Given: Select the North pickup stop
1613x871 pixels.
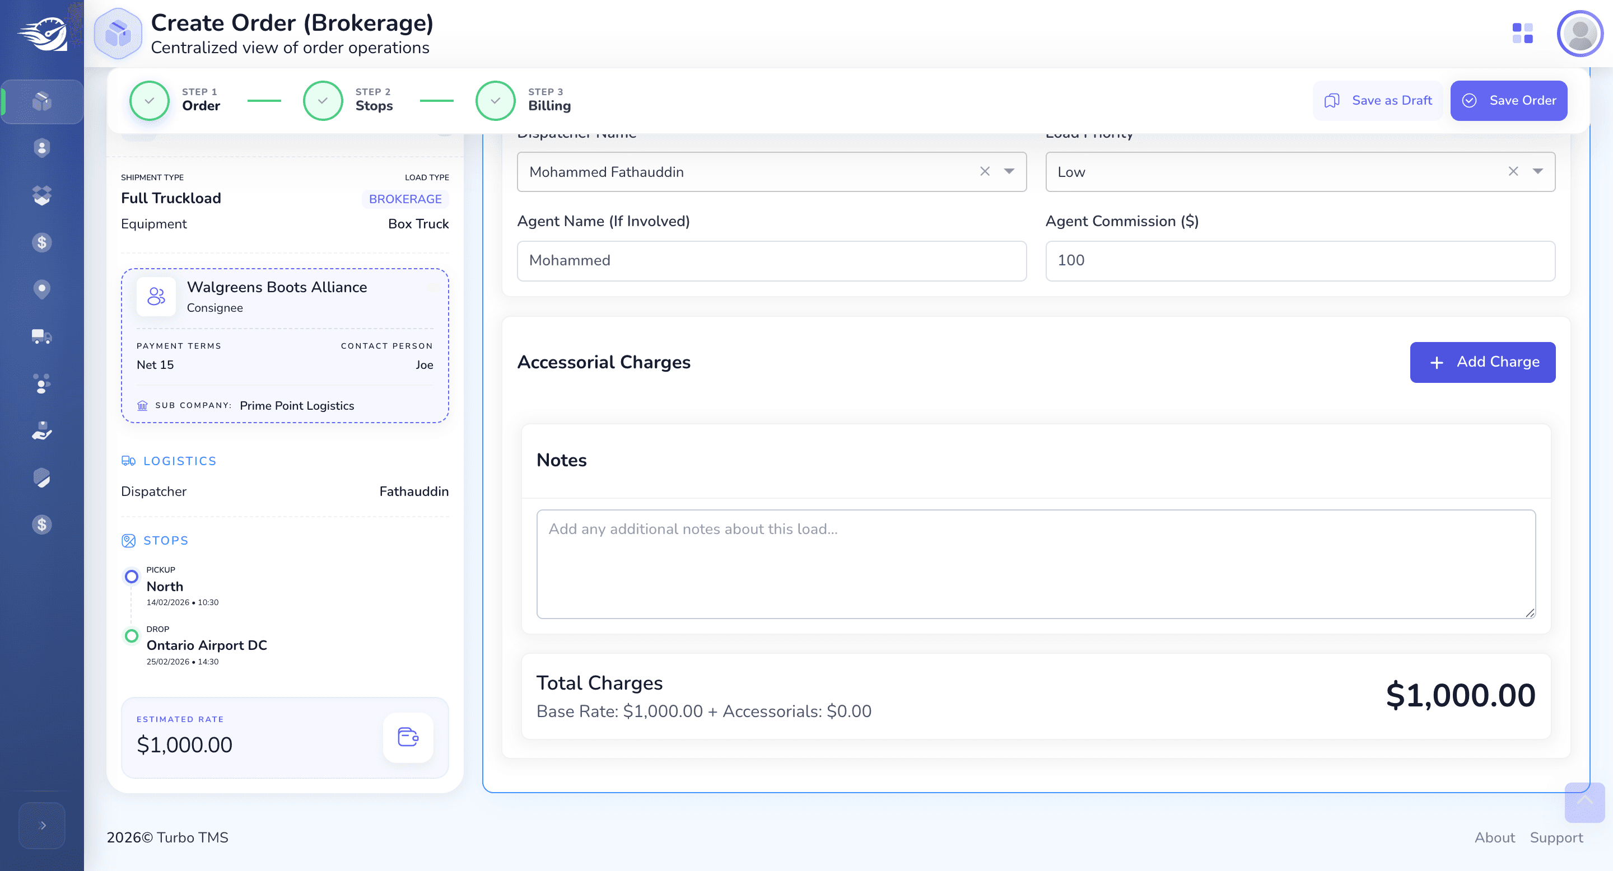Looking at the screenshot, I should (x=165, y=586).
